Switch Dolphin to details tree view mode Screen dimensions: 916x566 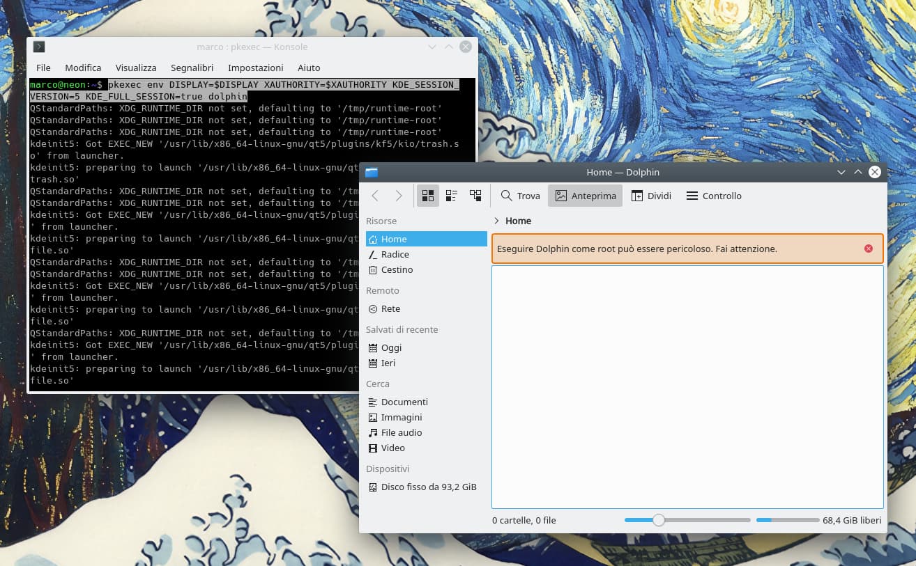point(475,196)
